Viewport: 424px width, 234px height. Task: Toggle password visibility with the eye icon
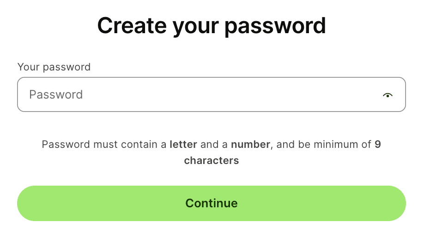(388, 95)
